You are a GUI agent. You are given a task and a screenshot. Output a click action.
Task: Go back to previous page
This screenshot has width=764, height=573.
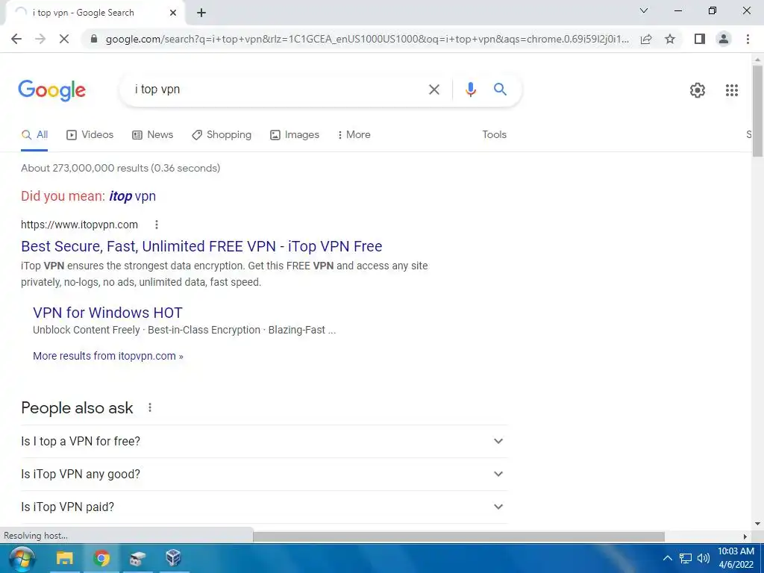(x=16, y=39)
